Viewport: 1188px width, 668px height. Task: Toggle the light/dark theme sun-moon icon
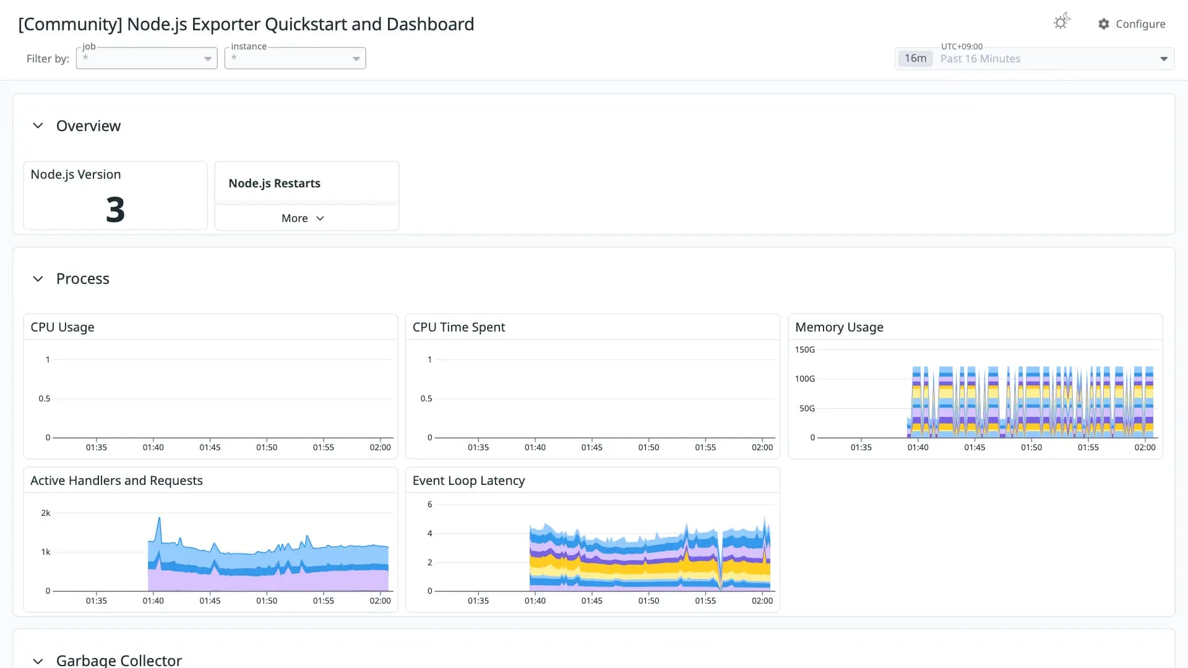[1062, 22]
